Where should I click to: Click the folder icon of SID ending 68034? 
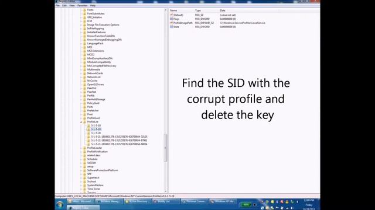pyautogui.click(x=88, y=144)
